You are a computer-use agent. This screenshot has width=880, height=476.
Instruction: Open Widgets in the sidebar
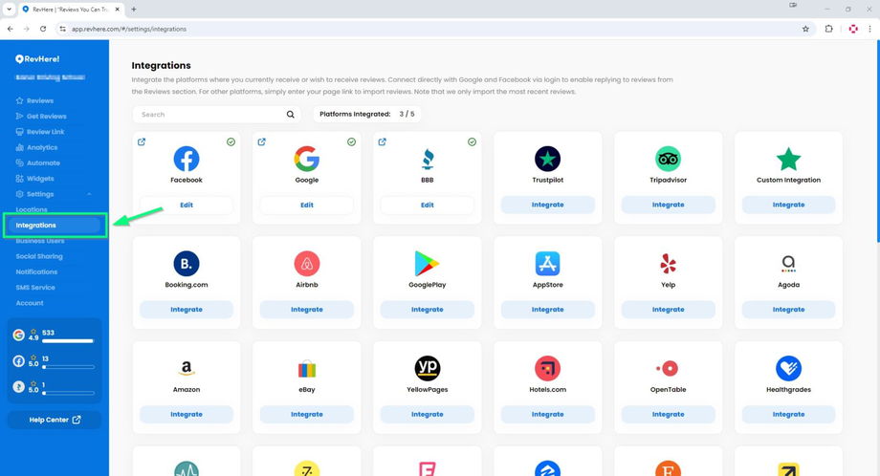coord(34,179)
